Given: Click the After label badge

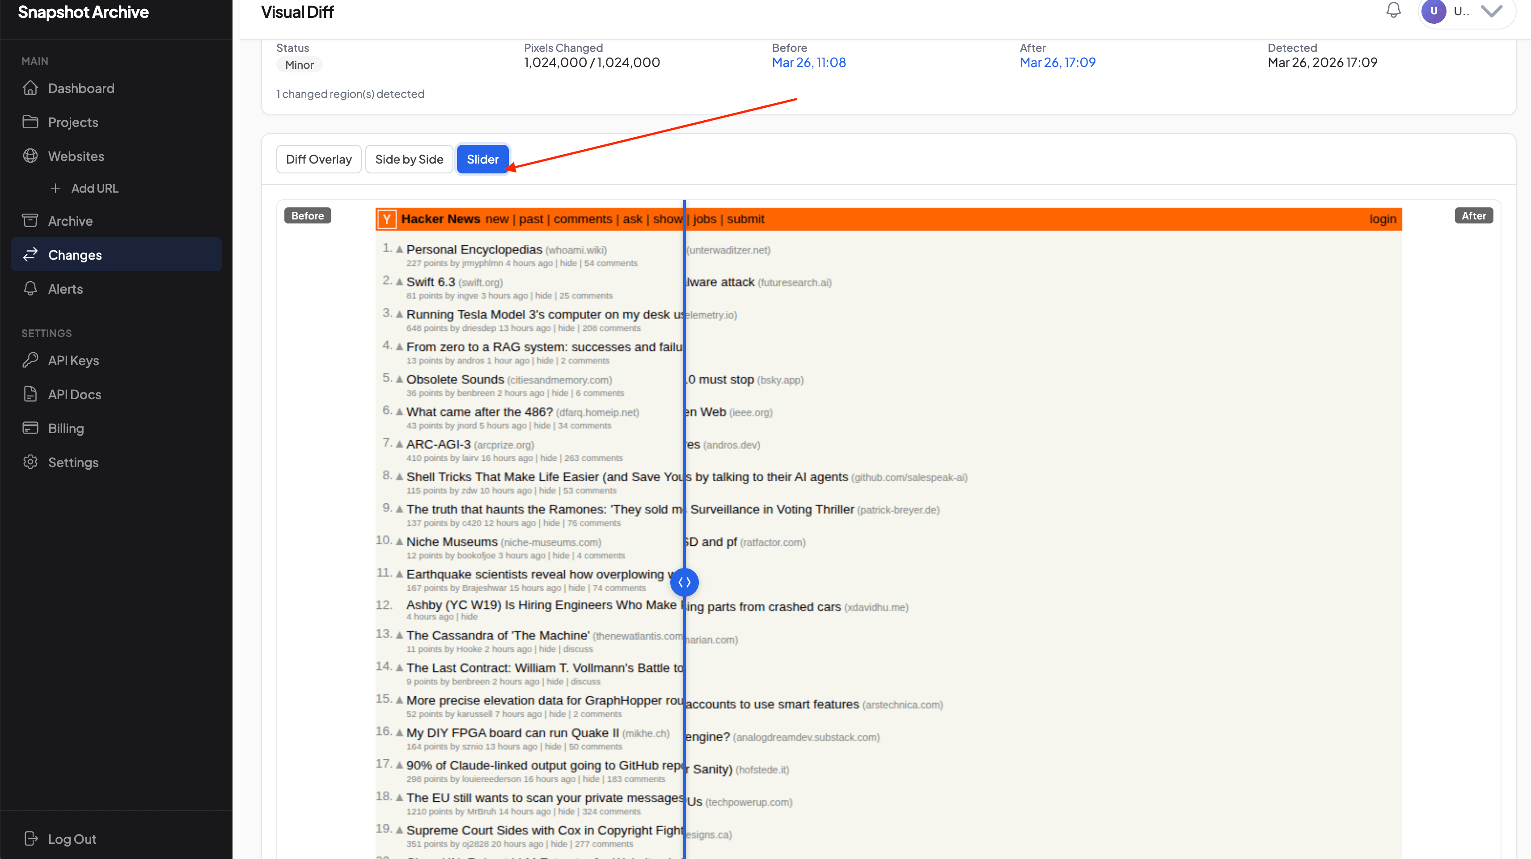Looking at the screenshot, I should 1473,215.
